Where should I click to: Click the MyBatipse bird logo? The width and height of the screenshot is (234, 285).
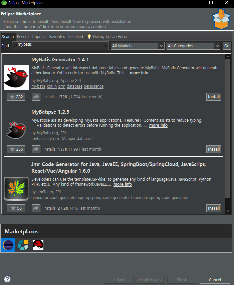pyautogui.click(x=16, y=130)
